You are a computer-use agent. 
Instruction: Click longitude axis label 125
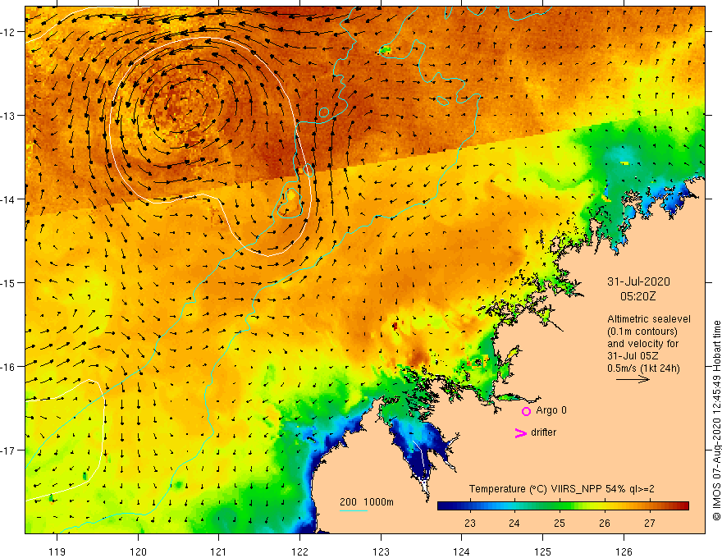[x=542, y=552]
